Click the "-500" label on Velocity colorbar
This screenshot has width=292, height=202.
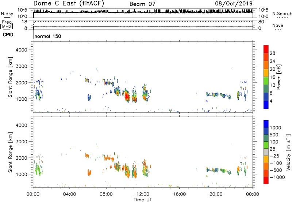(x=276, y=170)
